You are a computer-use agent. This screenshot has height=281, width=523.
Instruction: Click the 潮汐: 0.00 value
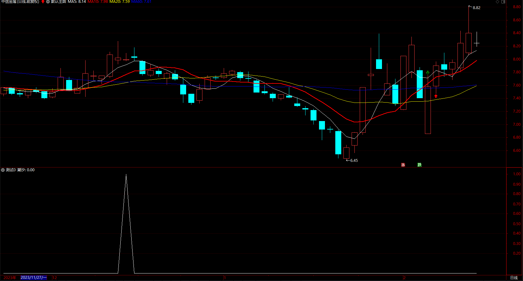[x=26, y=170]
